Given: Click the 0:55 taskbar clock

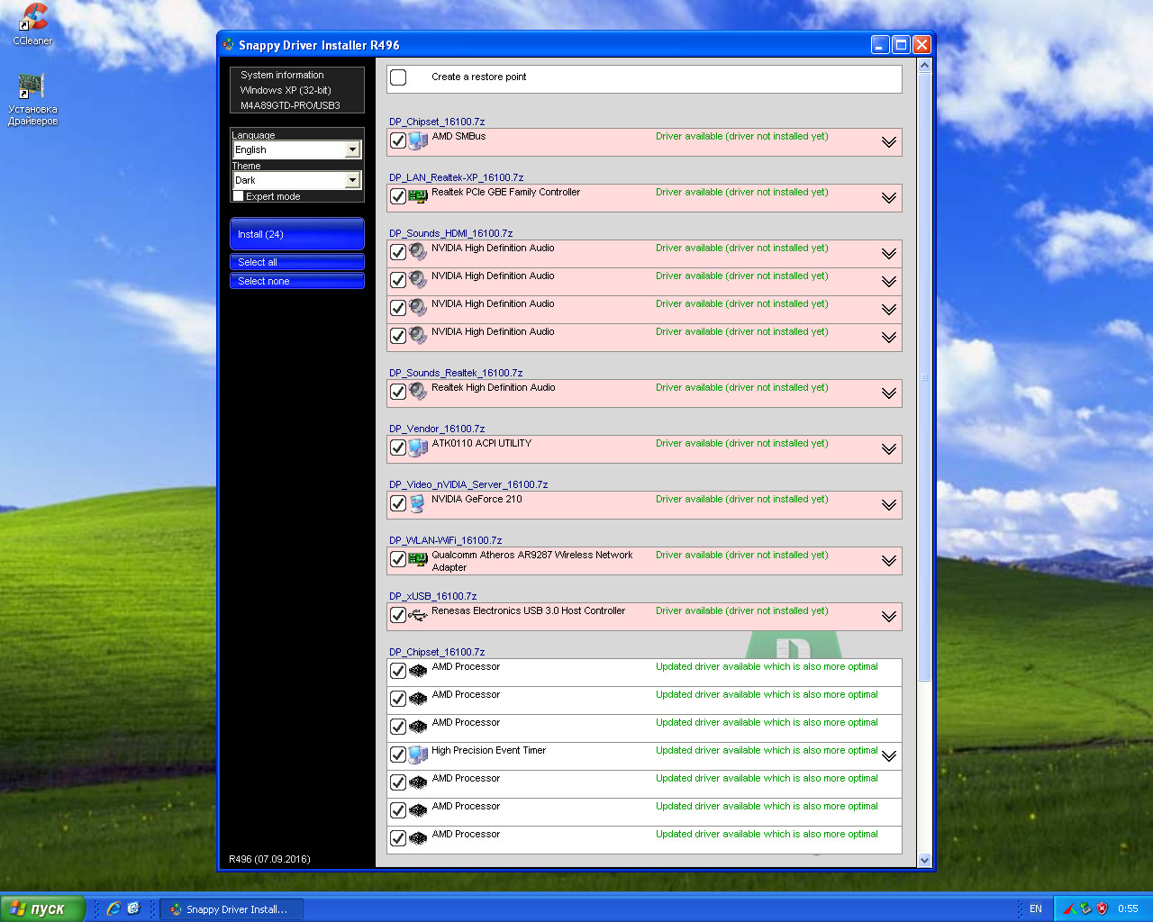Looking at the screenshot, I should coord(1128,908).
